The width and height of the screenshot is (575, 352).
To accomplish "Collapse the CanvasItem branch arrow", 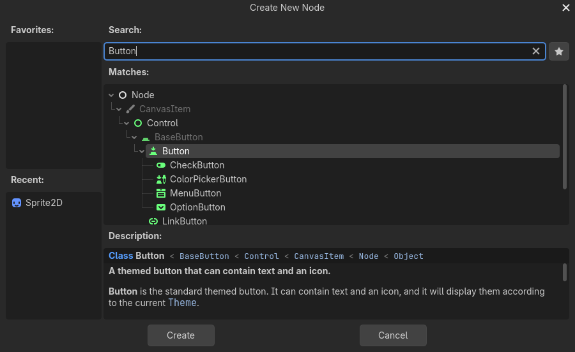I will coord(119,109).
